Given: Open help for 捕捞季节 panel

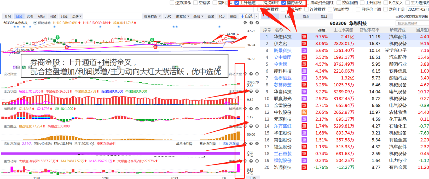Looking at the screenshot, I should coord(251,109).
